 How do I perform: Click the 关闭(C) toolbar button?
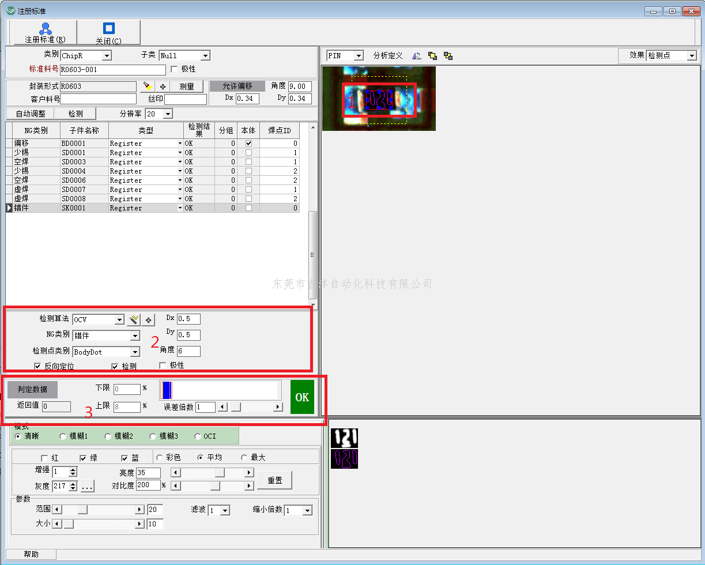[x=108, y=33]
